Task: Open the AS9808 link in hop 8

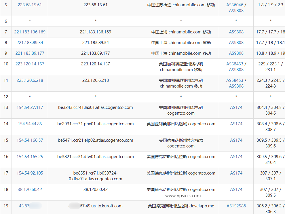Action: [x=236, y=43]
